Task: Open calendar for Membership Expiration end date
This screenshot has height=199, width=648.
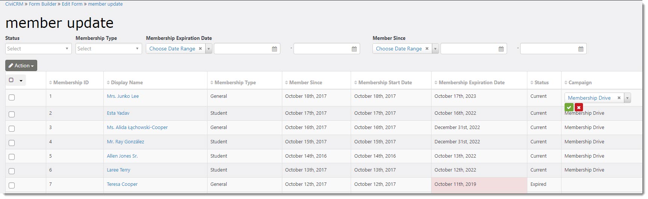Action: (x=354, y=49)
